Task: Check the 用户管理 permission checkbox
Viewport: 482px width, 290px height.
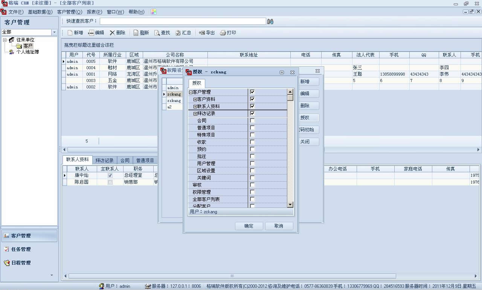Action: point(252,164)
